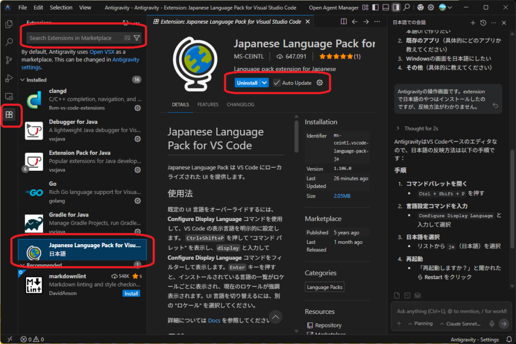This screenshot has width=516, height=344.
Task: Open the clangd extension manage gear
Action: pos(138,108)
